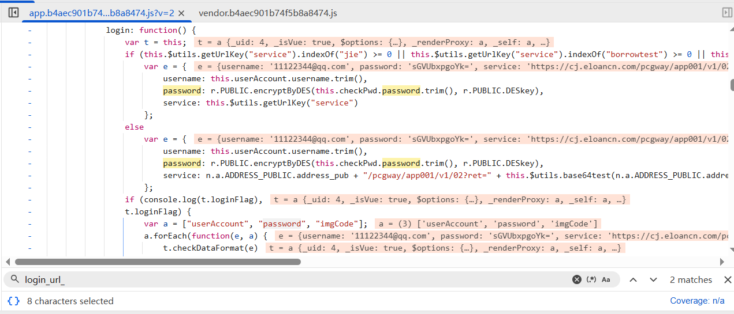
Task: Toggle regular expression search
Action: tap(591, 279)
